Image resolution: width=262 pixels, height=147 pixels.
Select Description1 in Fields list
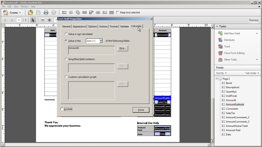point(233,87)
